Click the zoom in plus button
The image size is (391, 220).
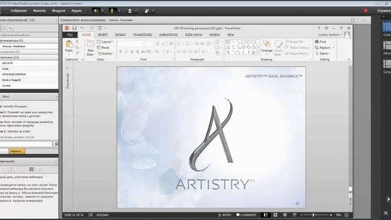331,215
